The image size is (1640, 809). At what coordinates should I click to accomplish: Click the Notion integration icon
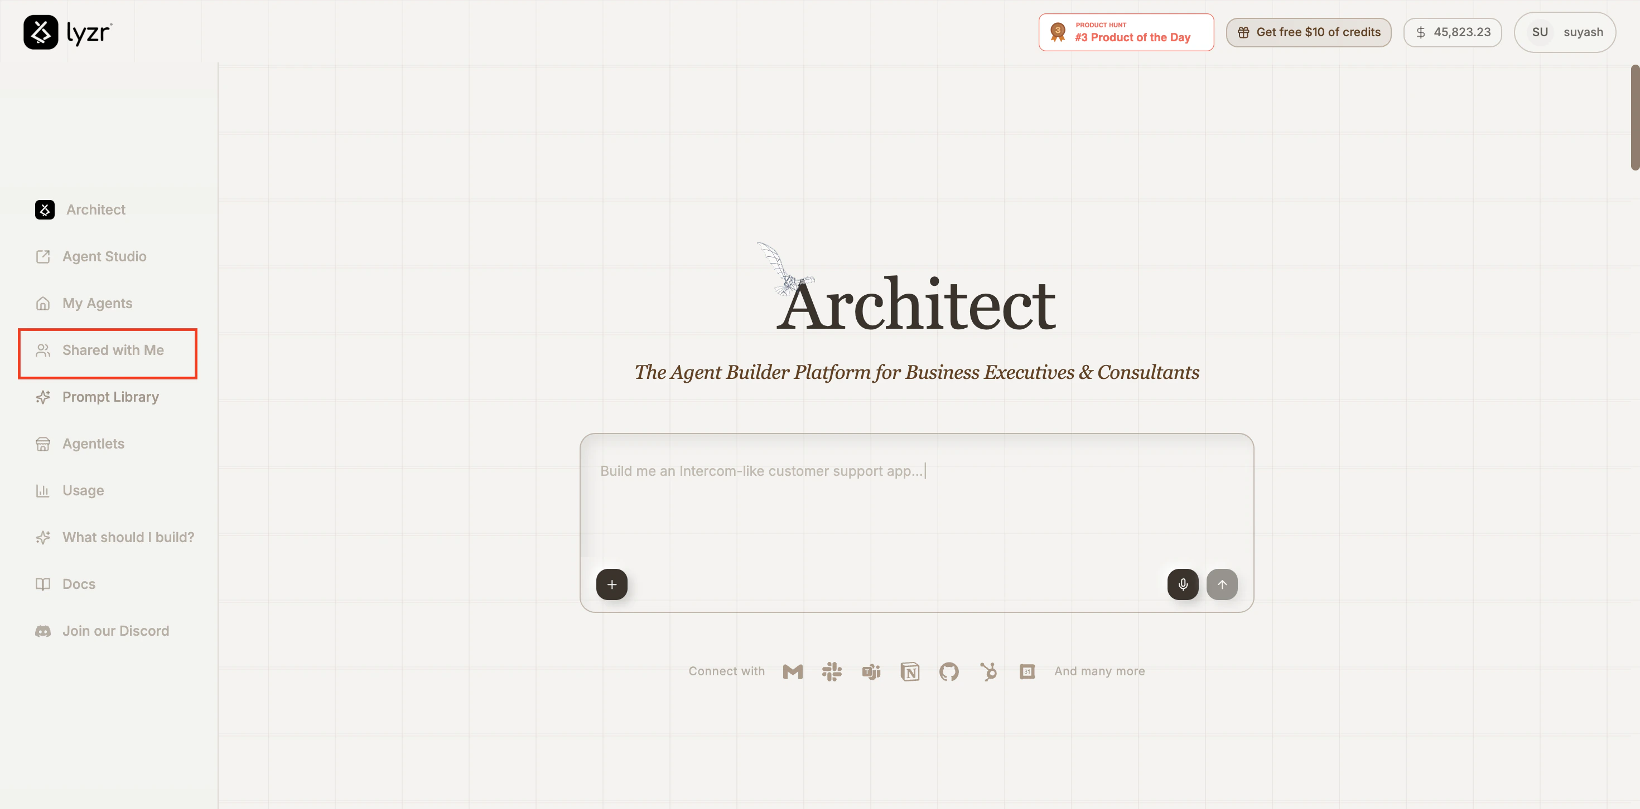tap(910, 671)
